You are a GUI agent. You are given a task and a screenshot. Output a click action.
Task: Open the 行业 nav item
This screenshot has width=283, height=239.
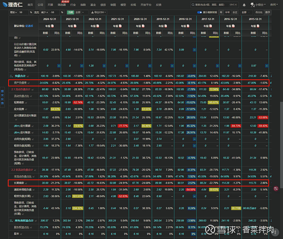click(x=73, y=5)
